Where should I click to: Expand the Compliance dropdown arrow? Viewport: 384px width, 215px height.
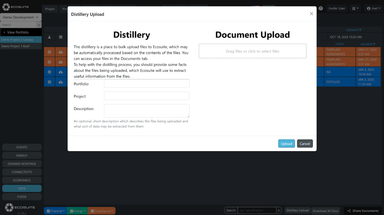pyautogui.click(x=112, y=211)
